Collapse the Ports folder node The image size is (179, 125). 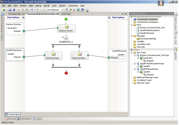tap(131, 25)
